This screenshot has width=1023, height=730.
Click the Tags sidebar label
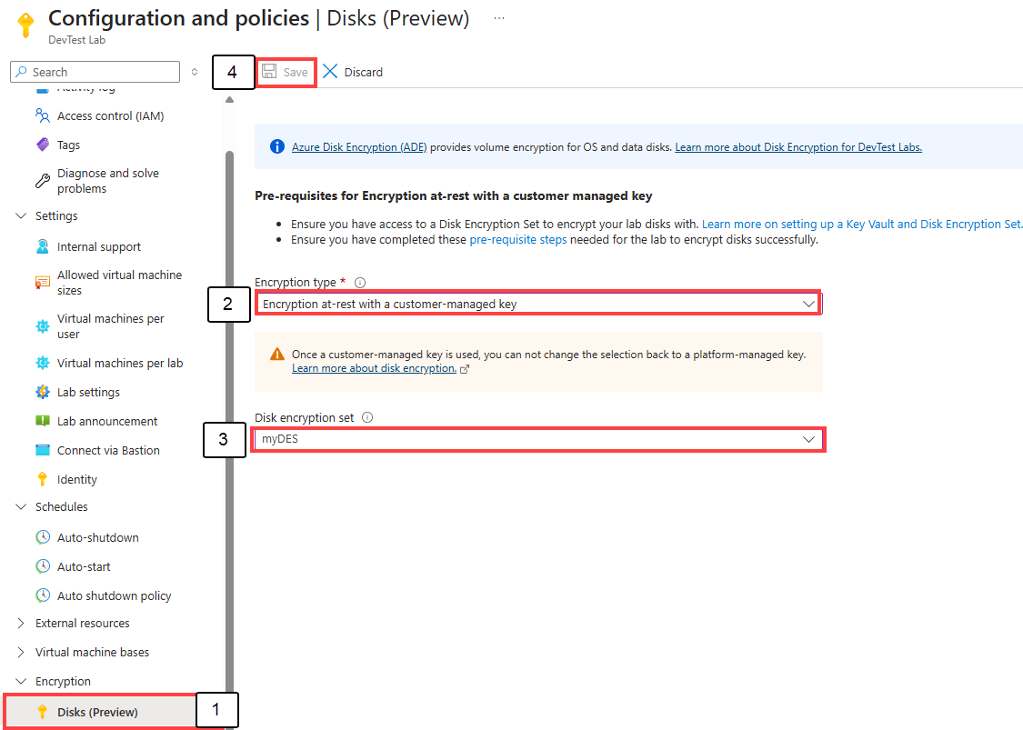(68, 145)
